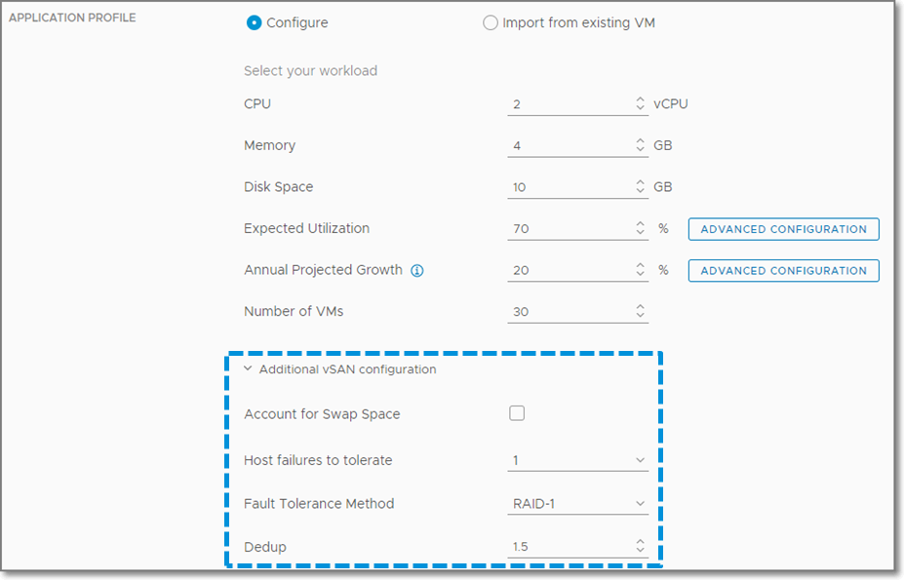Click the Number of VMs stepper arrows
Viewport: 904px width, 580px height.
[641, 312]
